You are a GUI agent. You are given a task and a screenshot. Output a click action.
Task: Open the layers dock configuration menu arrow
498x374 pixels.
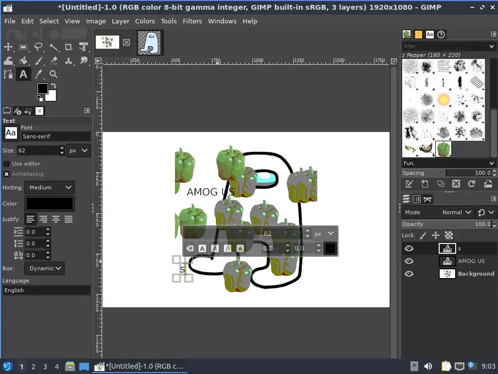(493, 199)
